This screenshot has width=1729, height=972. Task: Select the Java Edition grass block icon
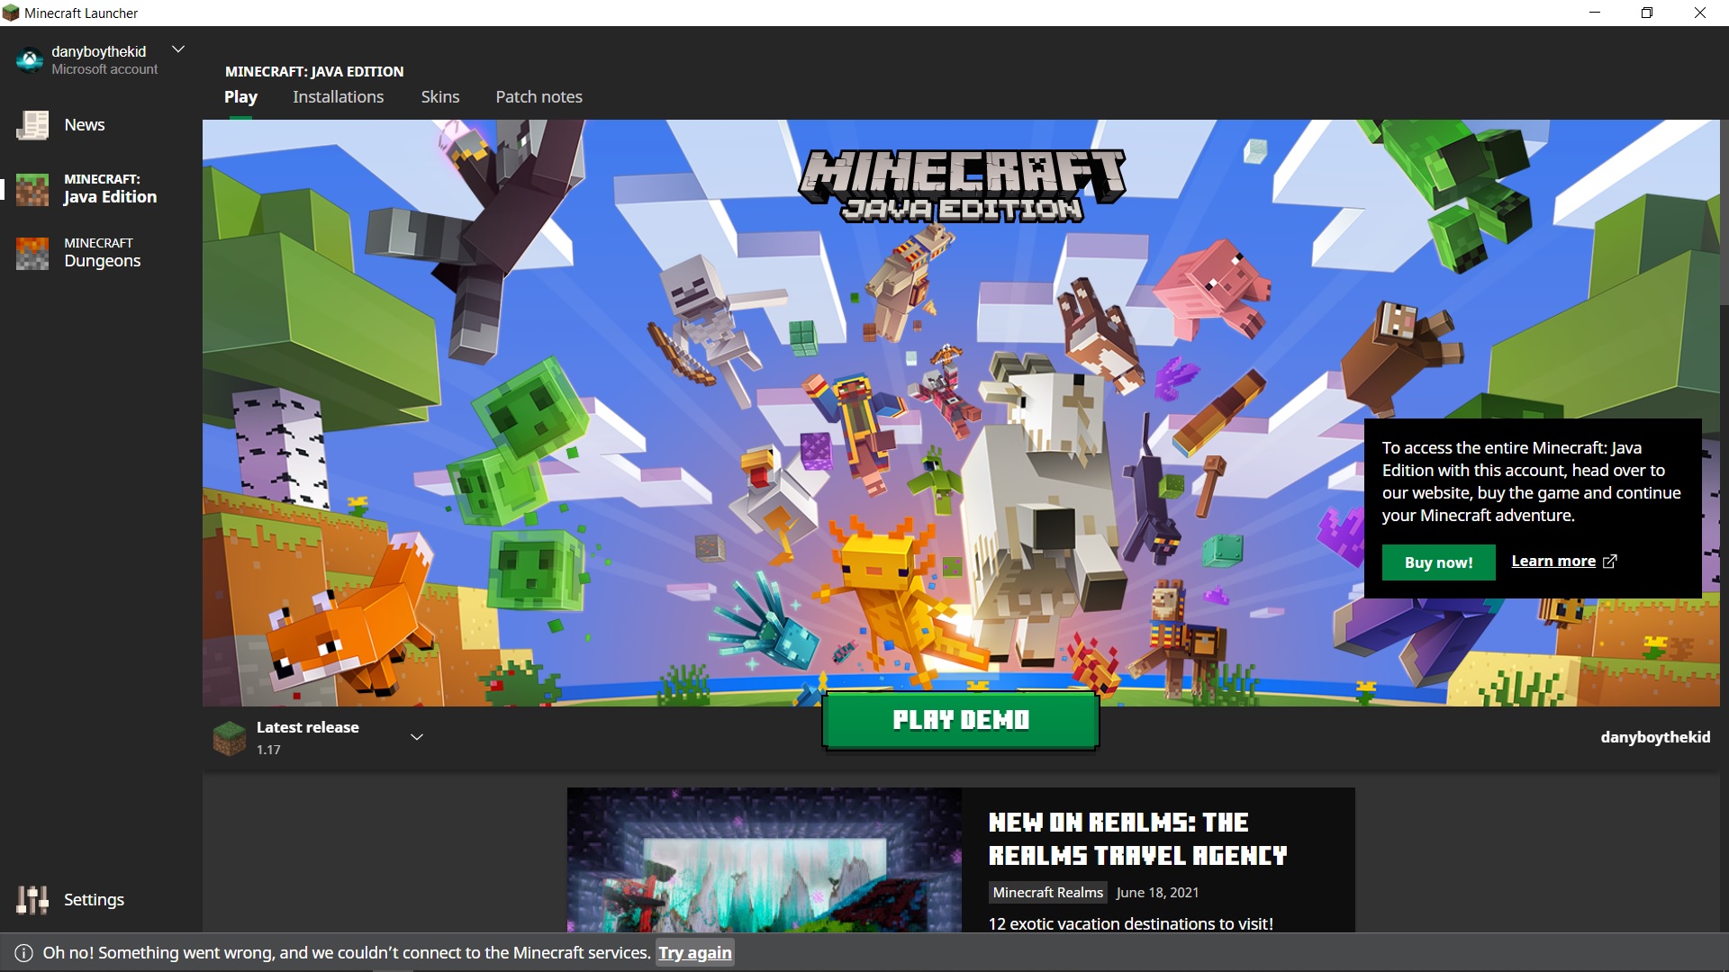32,189
